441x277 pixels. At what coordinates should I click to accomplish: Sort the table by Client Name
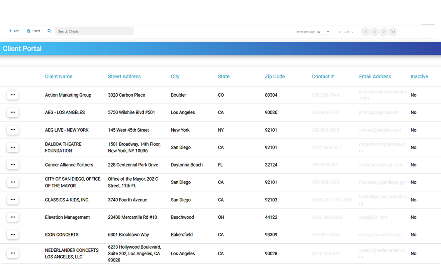pos(59,77)
